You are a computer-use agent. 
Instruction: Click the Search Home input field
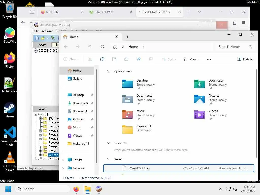[x=235, y=47]
